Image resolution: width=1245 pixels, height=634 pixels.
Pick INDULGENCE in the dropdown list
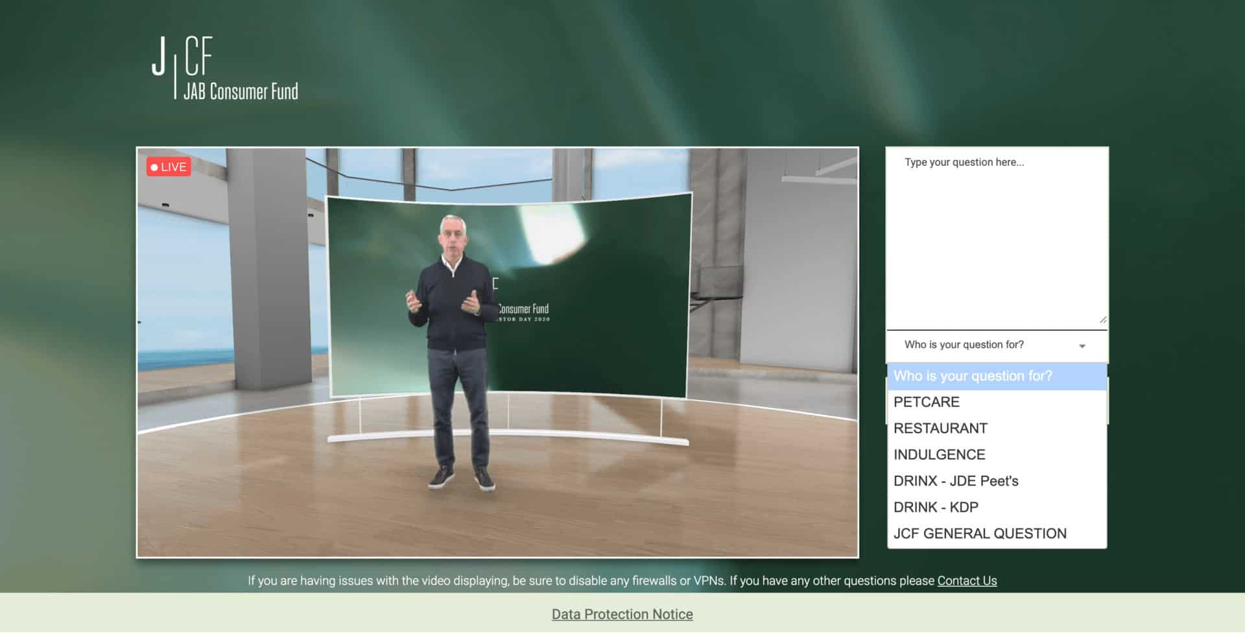(x=939, y=455)
